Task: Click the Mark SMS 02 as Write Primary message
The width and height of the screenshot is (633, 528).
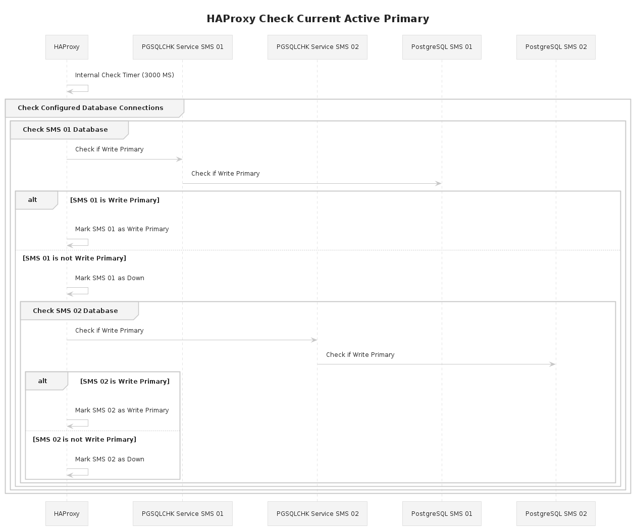Action: point(122,410)
